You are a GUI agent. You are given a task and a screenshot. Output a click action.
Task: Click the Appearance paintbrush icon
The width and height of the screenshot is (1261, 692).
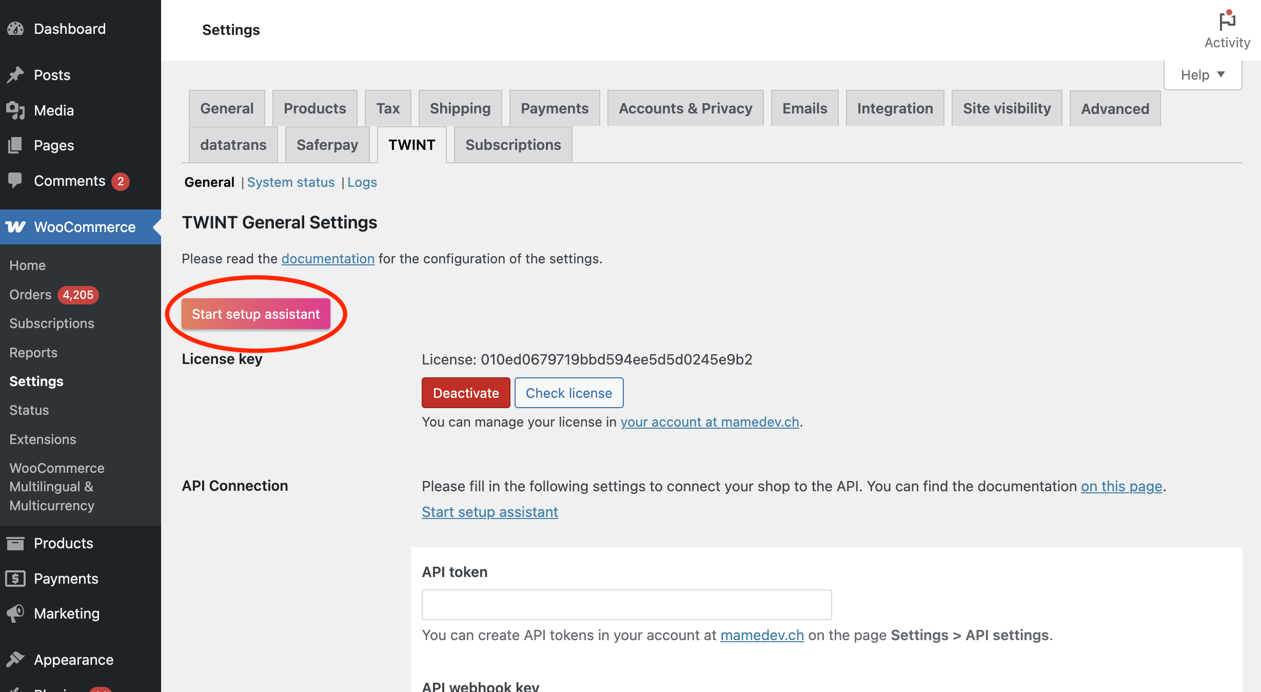tap(15, 659)
